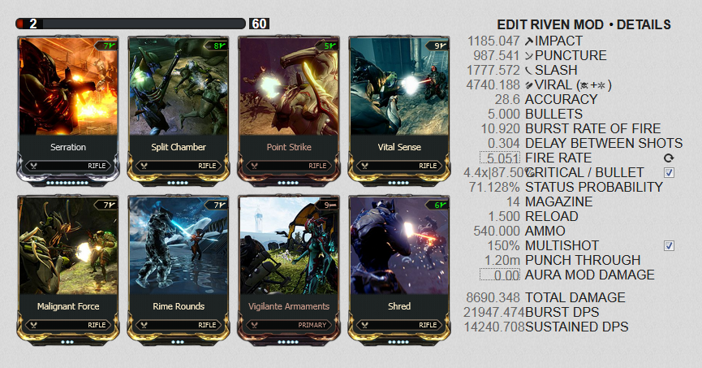Select the Point Strike mod card
This screenshot has height=368, width=702.
coord(289,110)
